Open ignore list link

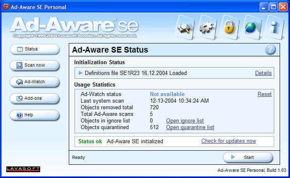click(x=185, y=121)
